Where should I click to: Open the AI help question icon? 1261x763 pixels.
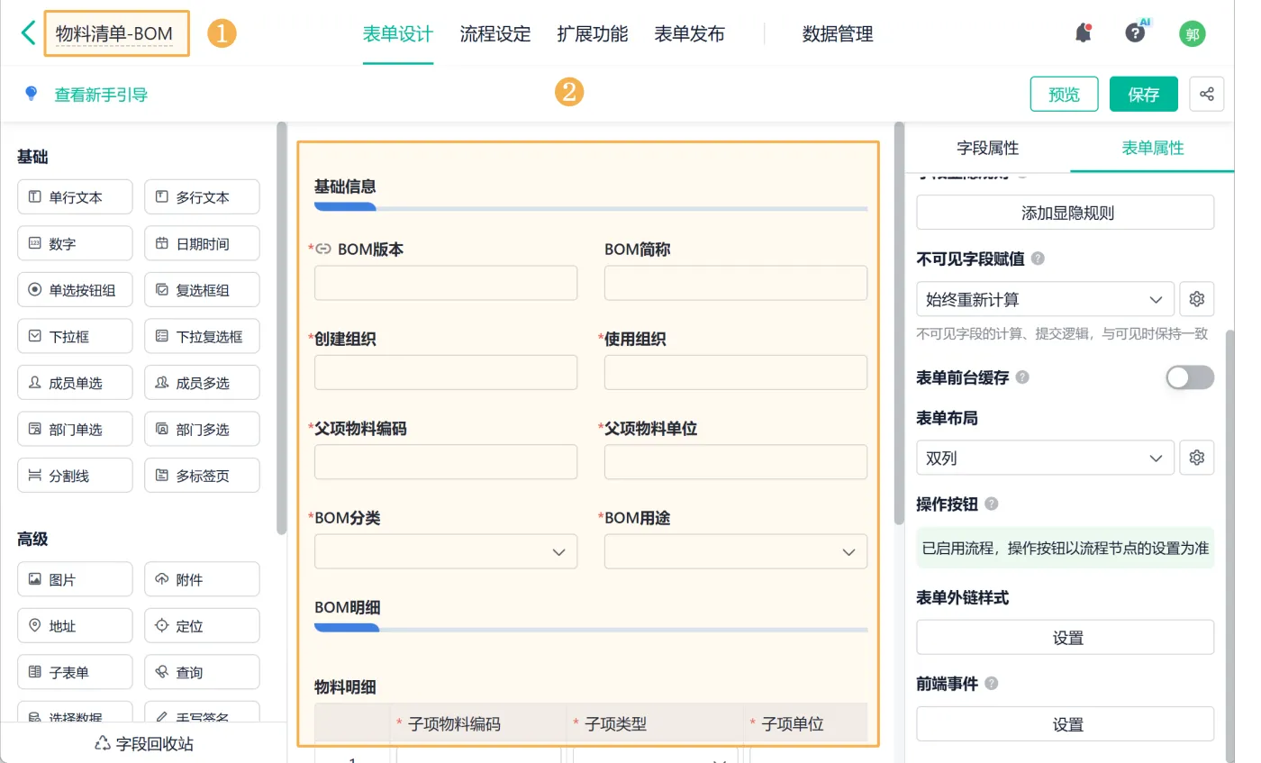tap(1136, 33)
